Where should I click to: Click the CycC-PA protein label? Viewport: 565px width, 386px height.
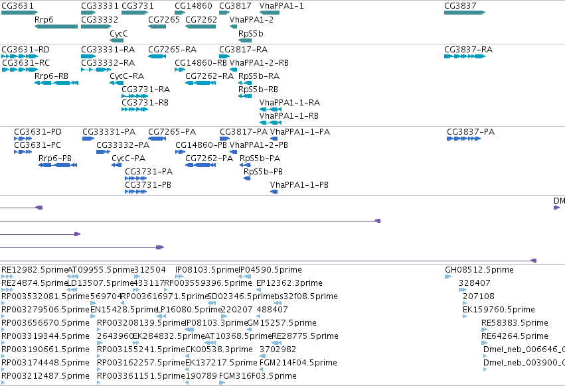pos(129,159)
